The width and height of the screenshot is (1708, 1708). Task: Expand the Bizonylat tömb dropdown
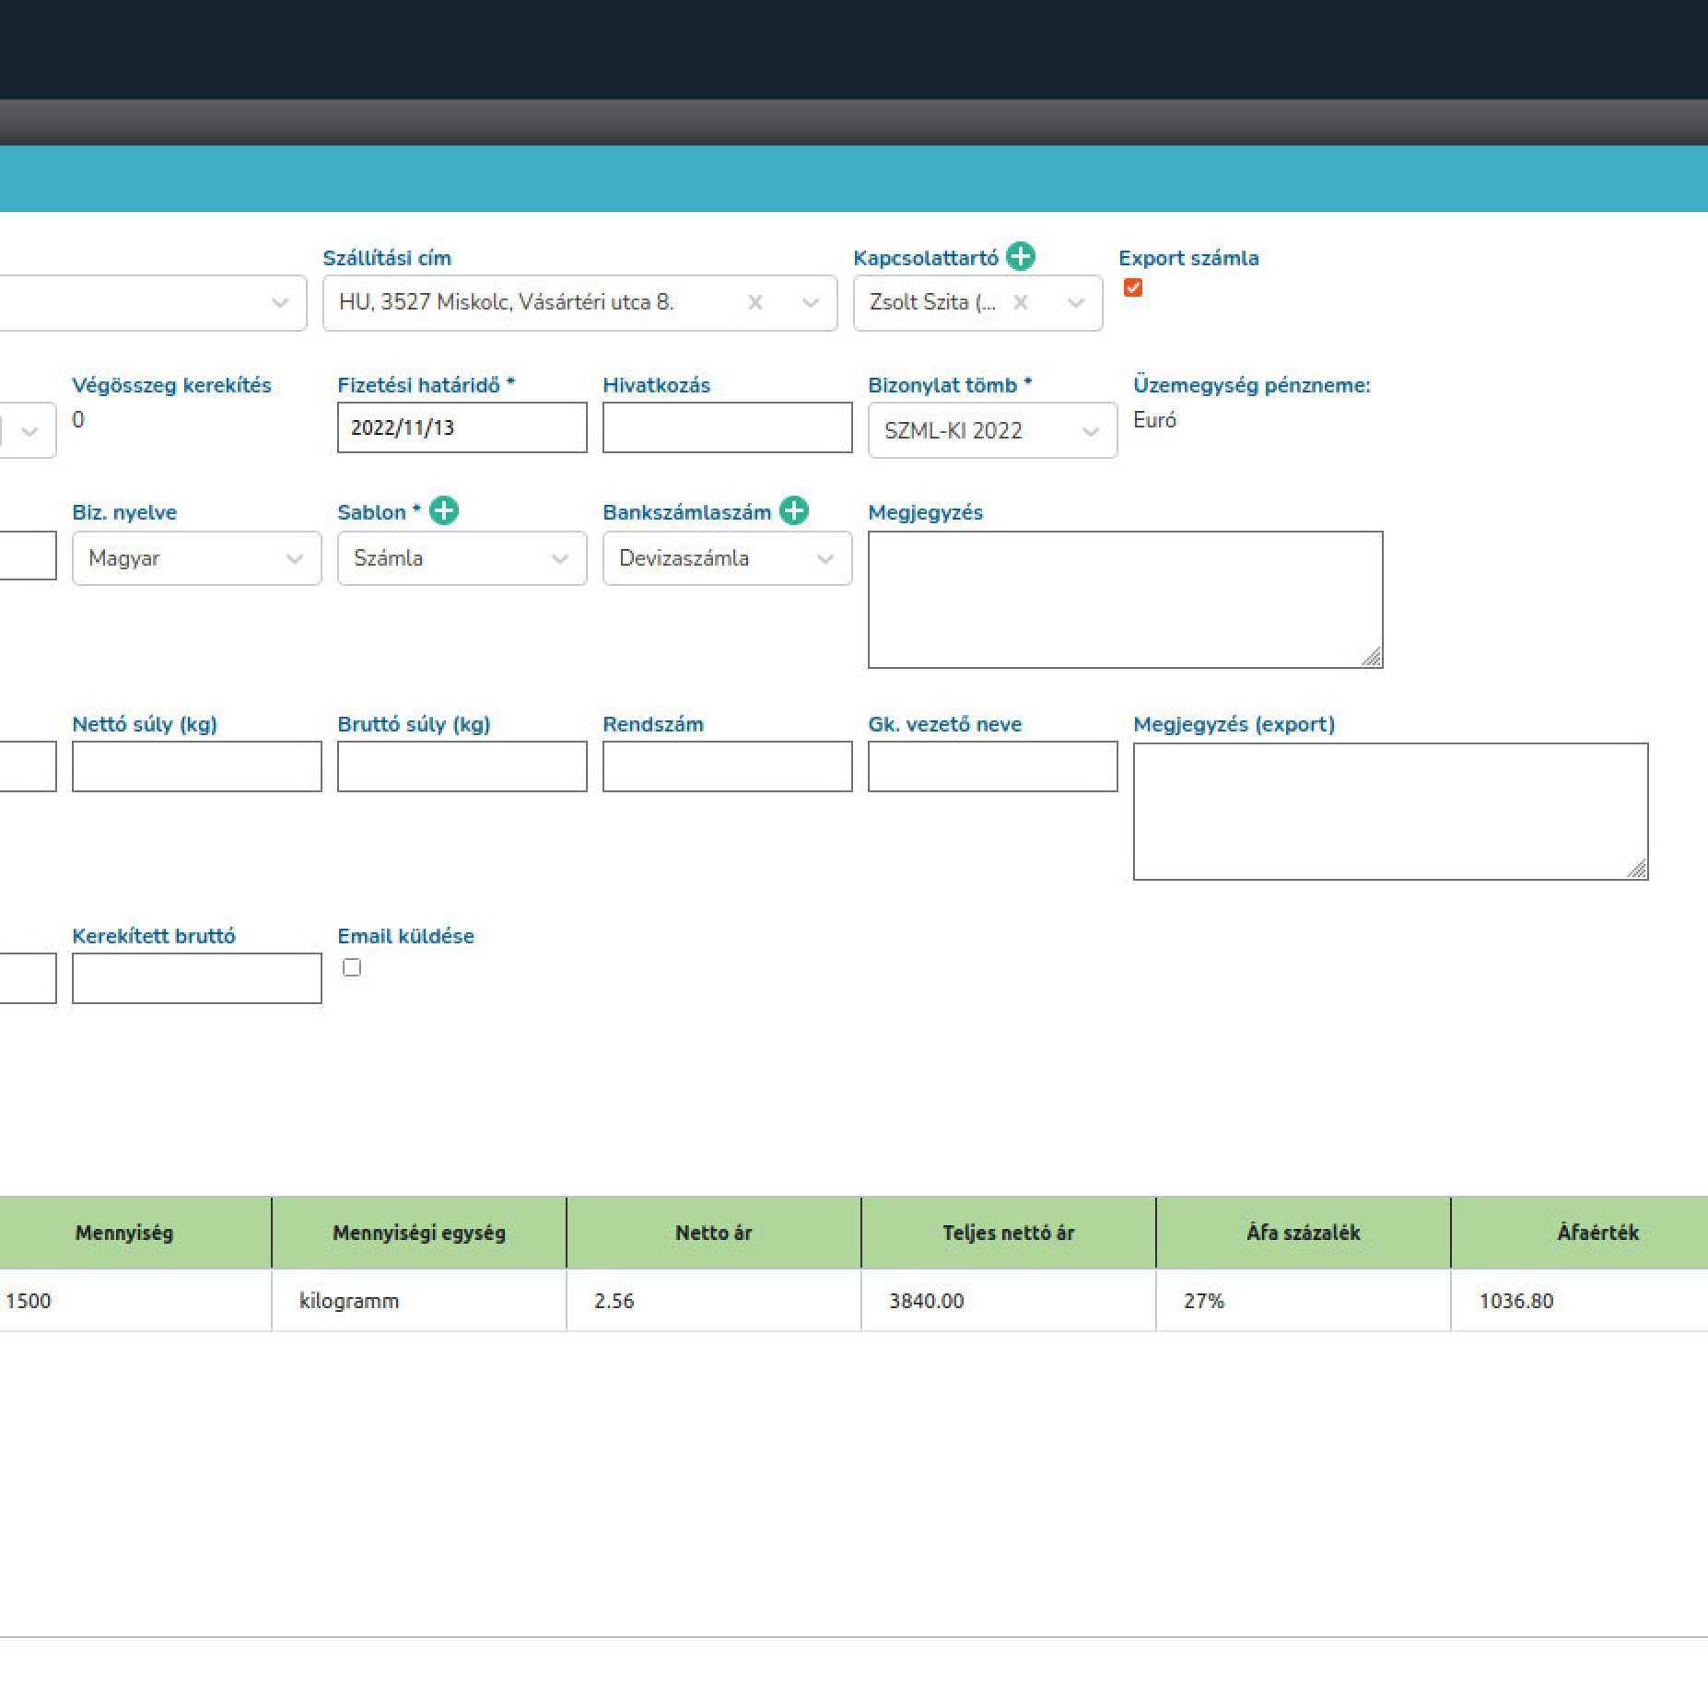pyautogui.click(x=1090, y=431)
